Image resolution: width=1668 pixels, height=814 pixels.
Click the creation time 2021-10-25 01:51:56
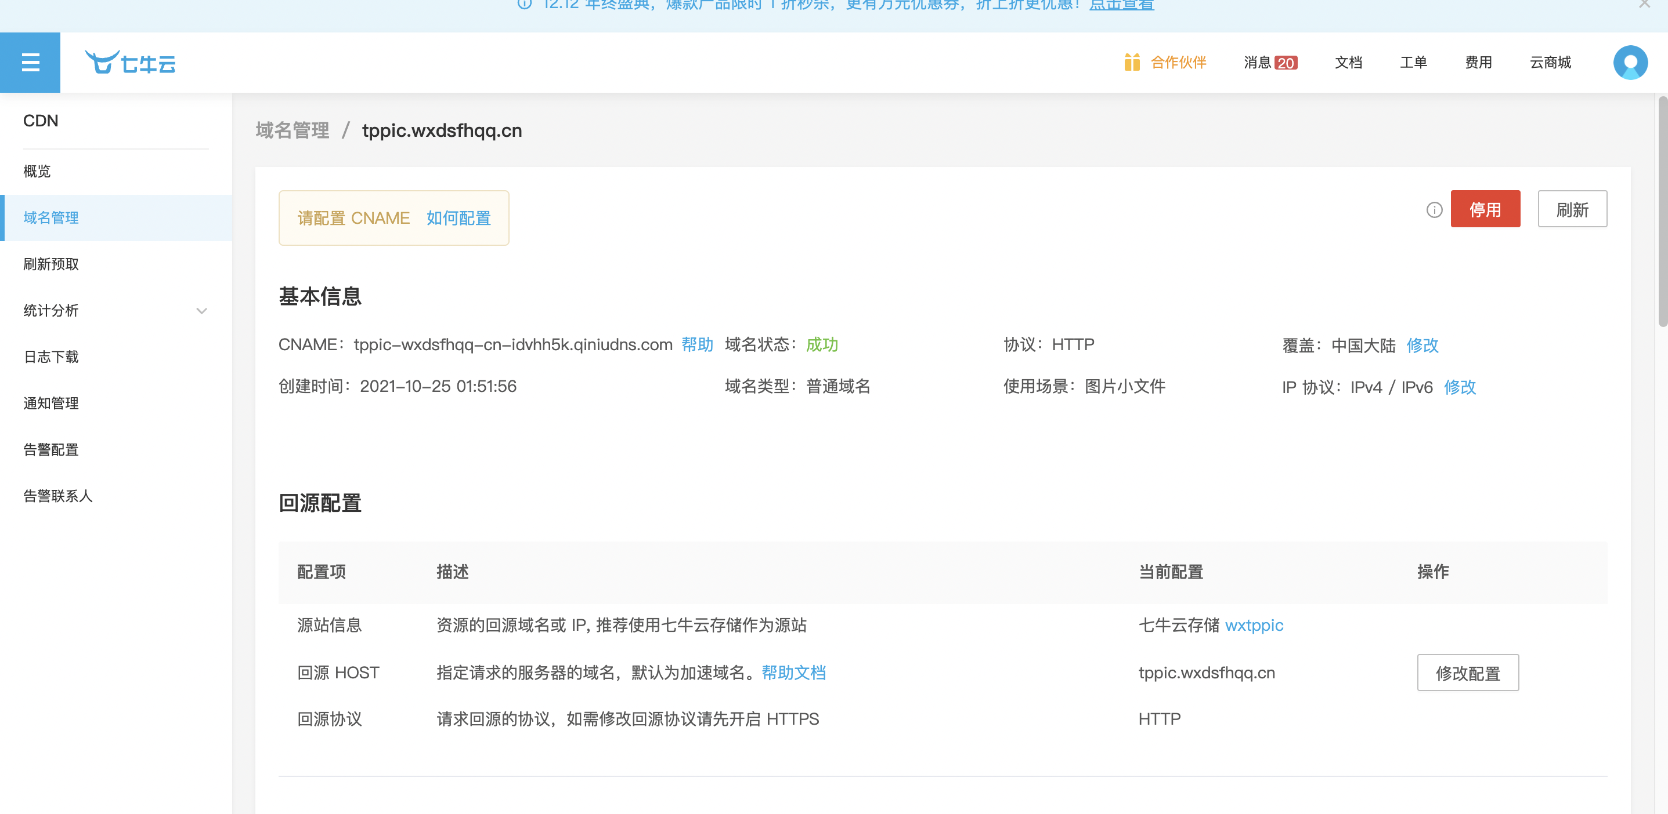438,386
